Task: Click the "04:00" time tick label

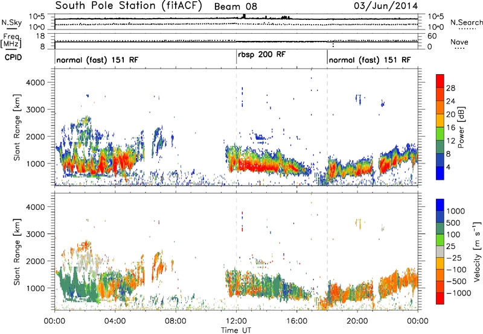Action: (115, 321)
